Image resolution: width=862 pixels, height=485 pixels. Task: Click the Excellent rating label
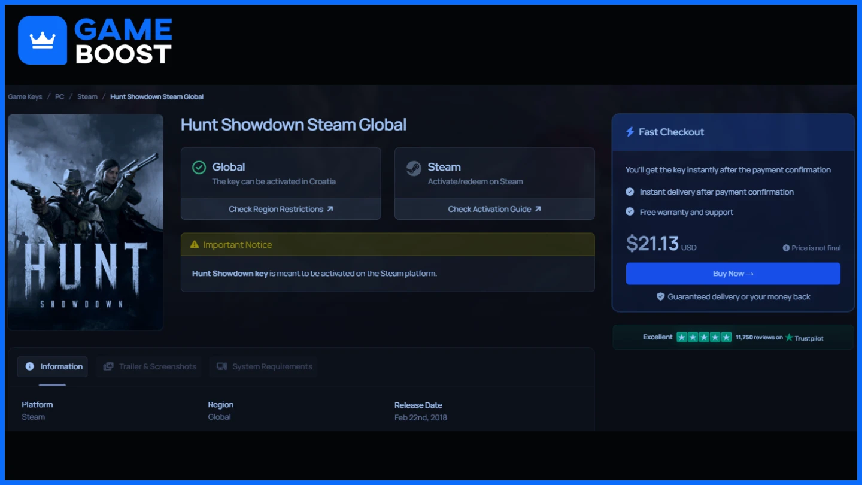point(658,337)
